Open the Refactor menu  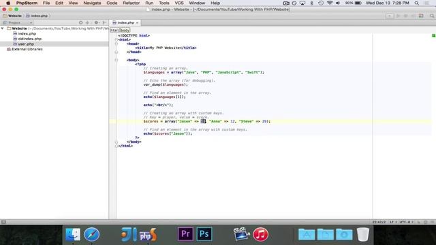(x=131, y=3)
